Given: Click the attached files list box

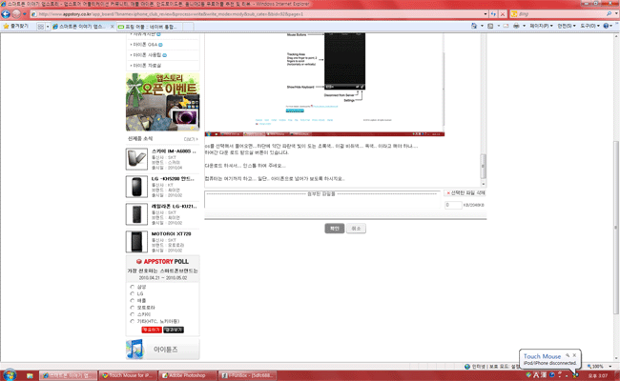Looking at the screenshot, I should pos(322,200).
